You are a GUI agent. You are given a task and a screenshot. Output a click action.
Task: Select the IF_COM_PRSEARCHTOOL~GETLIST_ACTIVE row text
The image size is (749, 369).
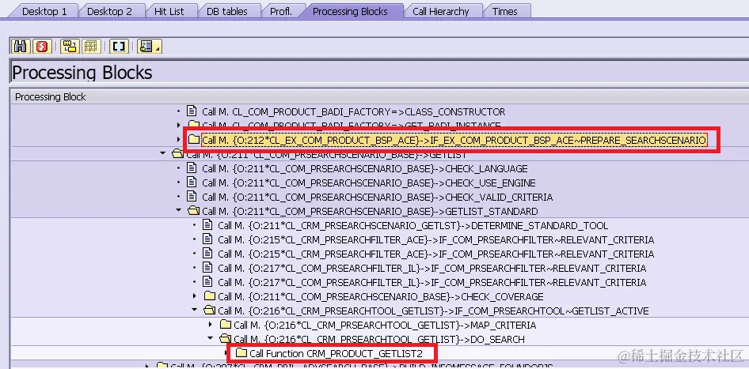click(x=433, y=311)
